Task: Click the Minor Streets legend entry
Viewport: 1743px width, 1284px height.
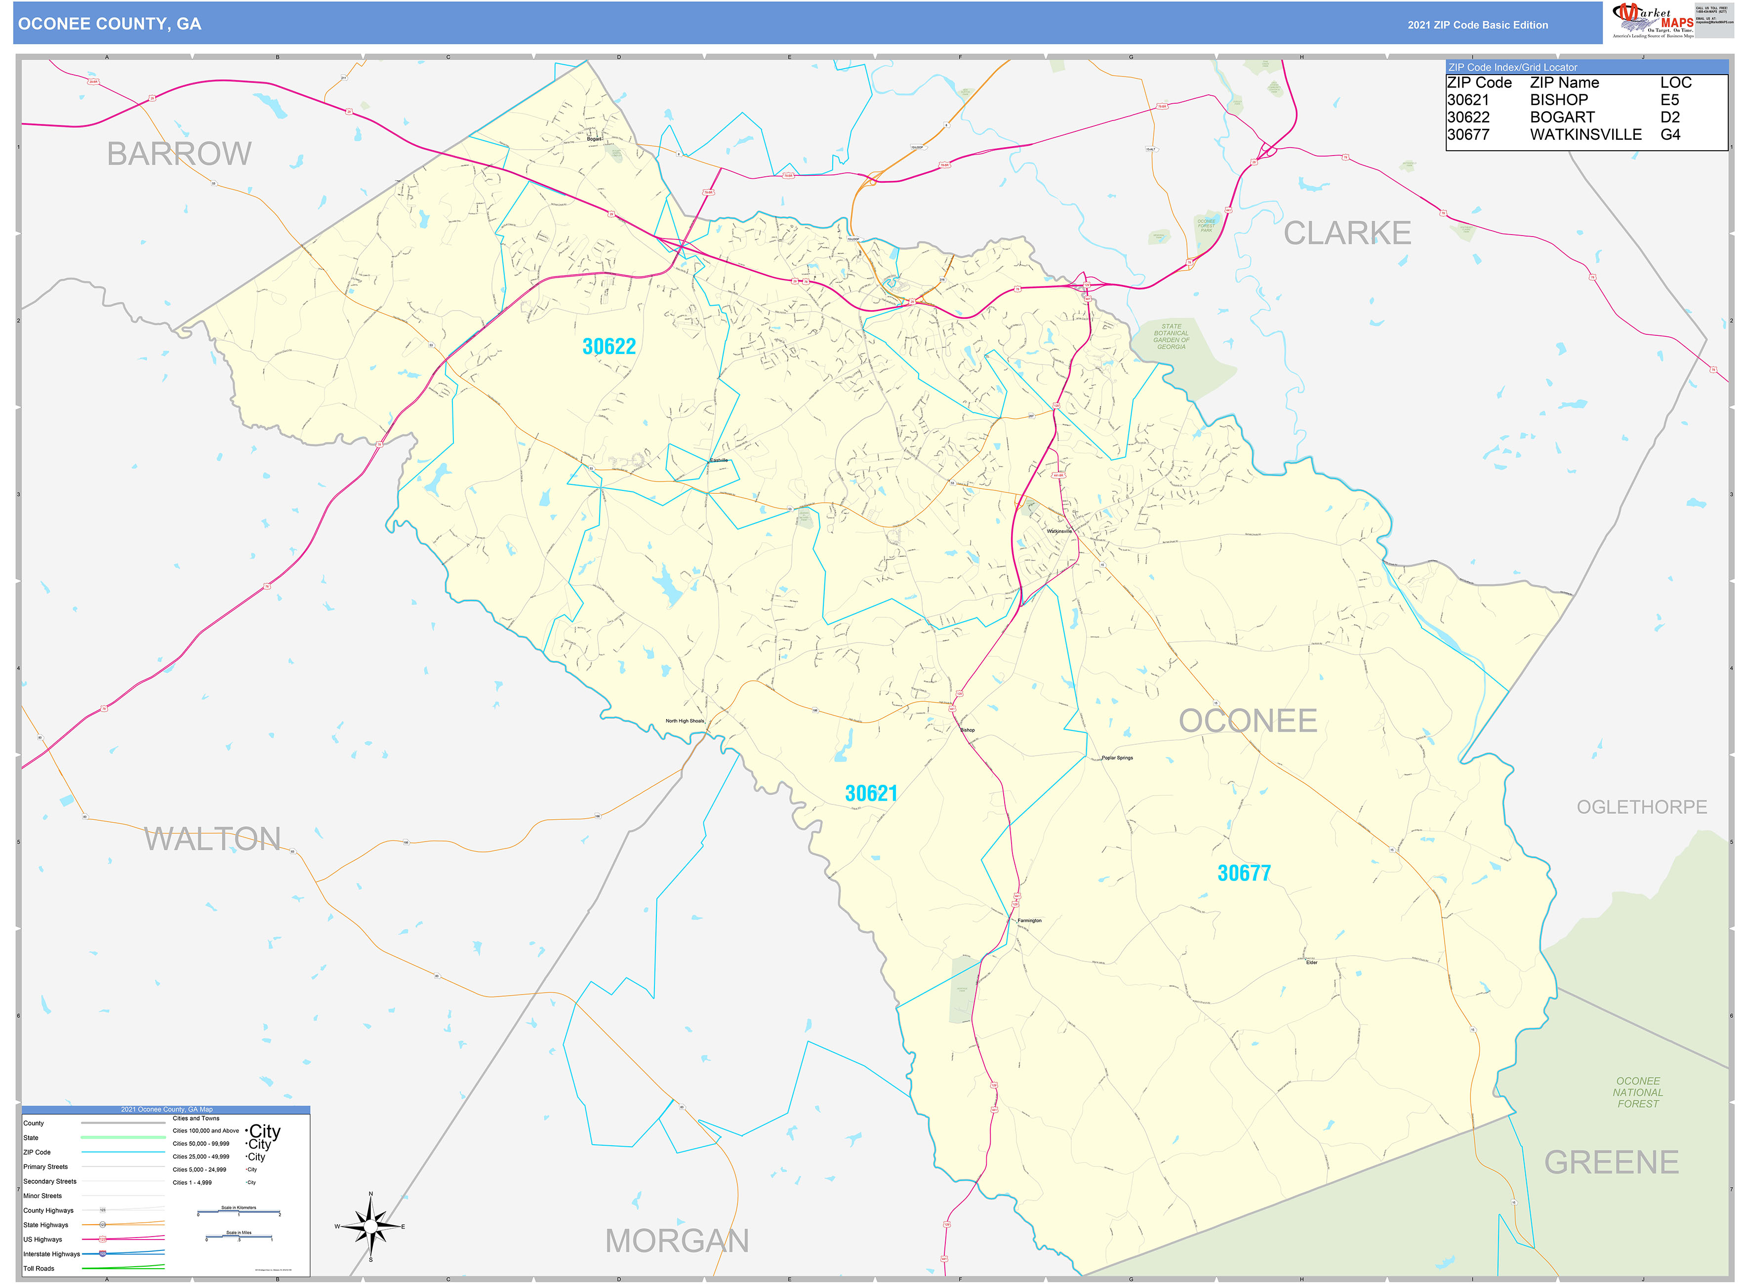Action: (43, 1196)
